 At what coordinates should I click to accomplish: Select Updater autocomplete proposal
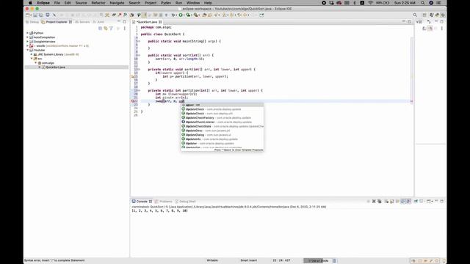pos(222,144)
